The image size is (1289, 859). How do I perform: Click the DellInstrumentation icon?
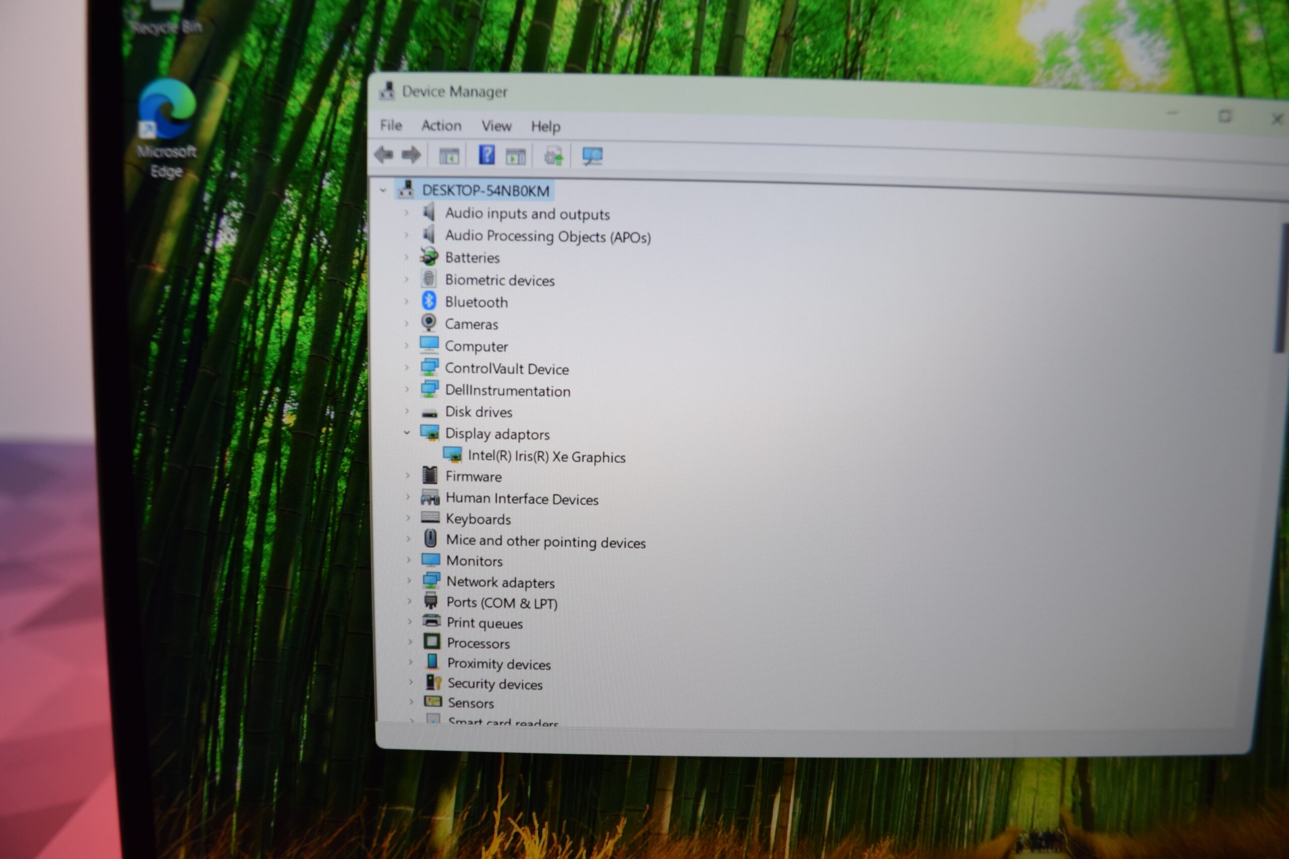pos(429,389)
